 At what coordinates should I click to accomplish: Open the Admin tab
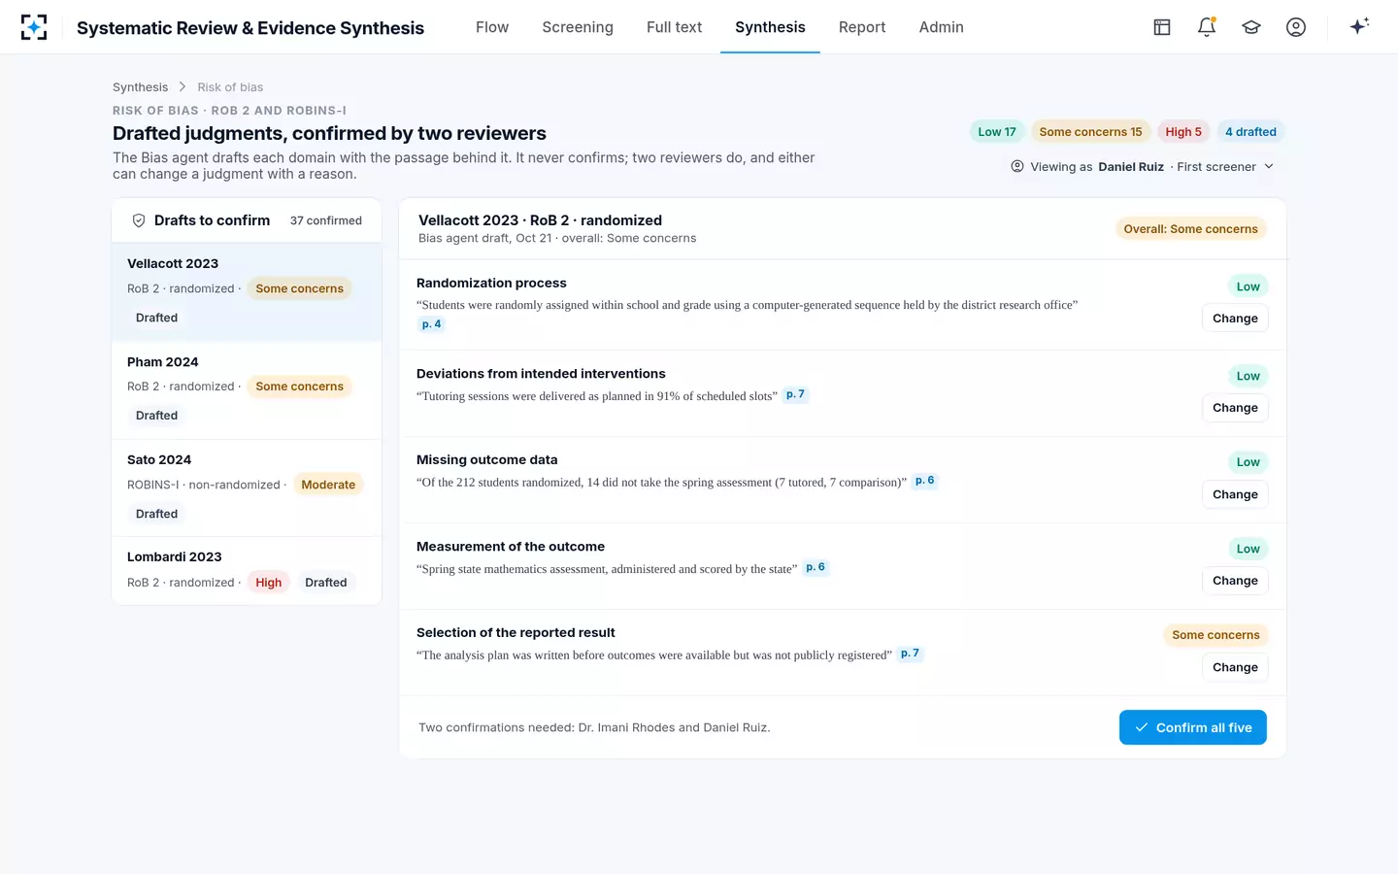(942, 27)
